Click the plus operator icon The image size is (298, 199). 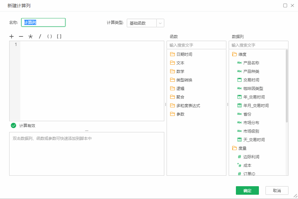click(11, 36)
